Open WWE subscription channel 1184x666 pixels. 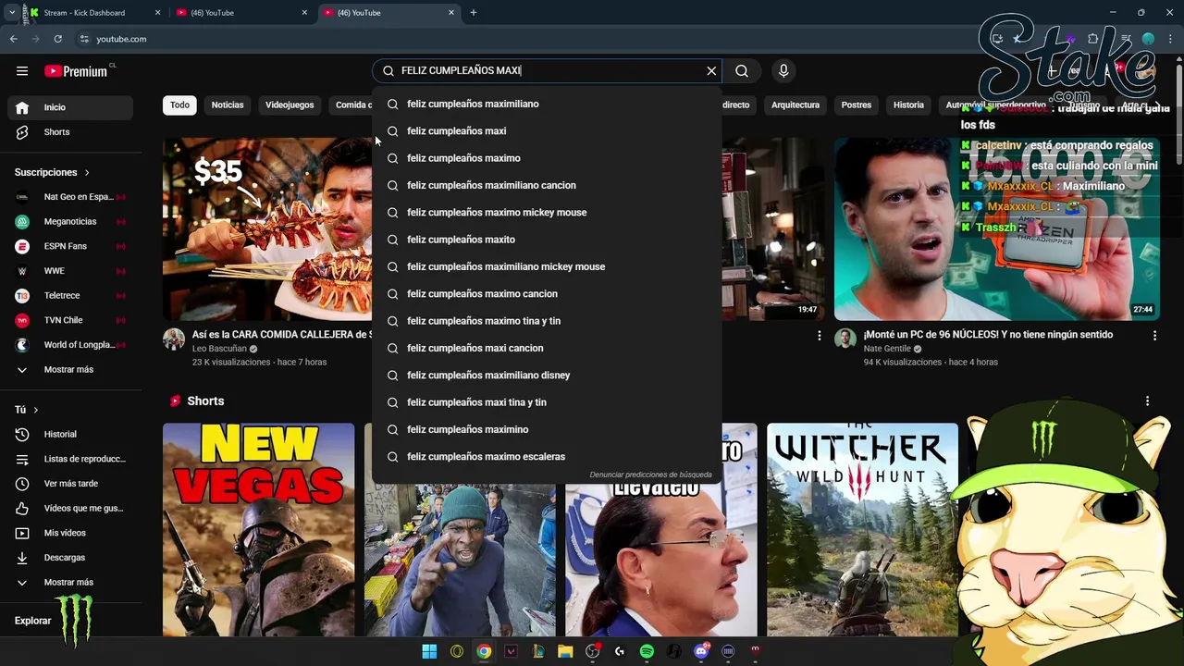[x=70, y=271]
